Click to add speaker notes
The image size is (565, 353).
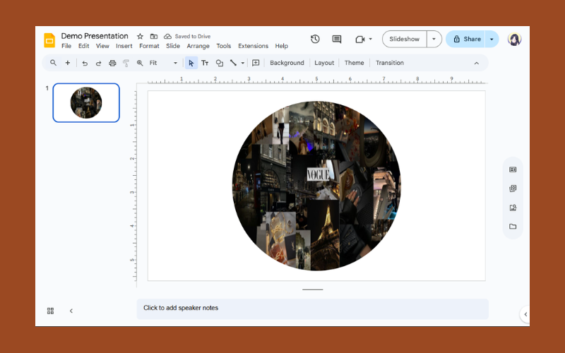click(312, 309)
